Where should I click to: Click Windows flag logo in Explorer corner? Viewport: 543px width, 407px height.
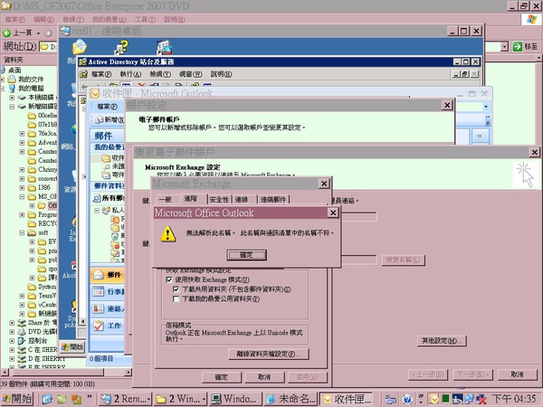pyautogui.click(x=531, y=20)
